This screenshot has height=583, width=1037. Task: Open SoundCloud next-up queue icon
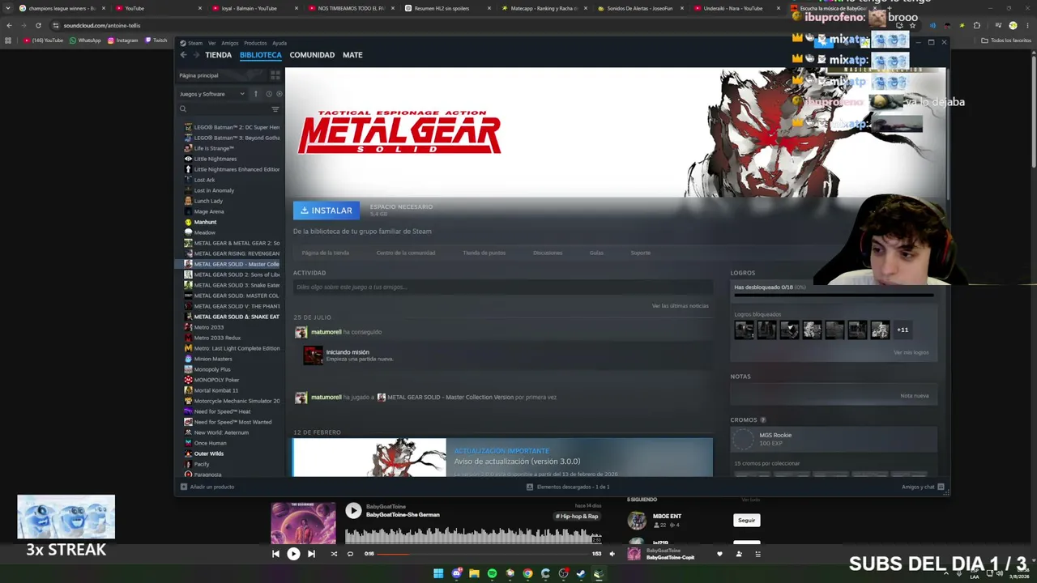(x=758, y=554)
